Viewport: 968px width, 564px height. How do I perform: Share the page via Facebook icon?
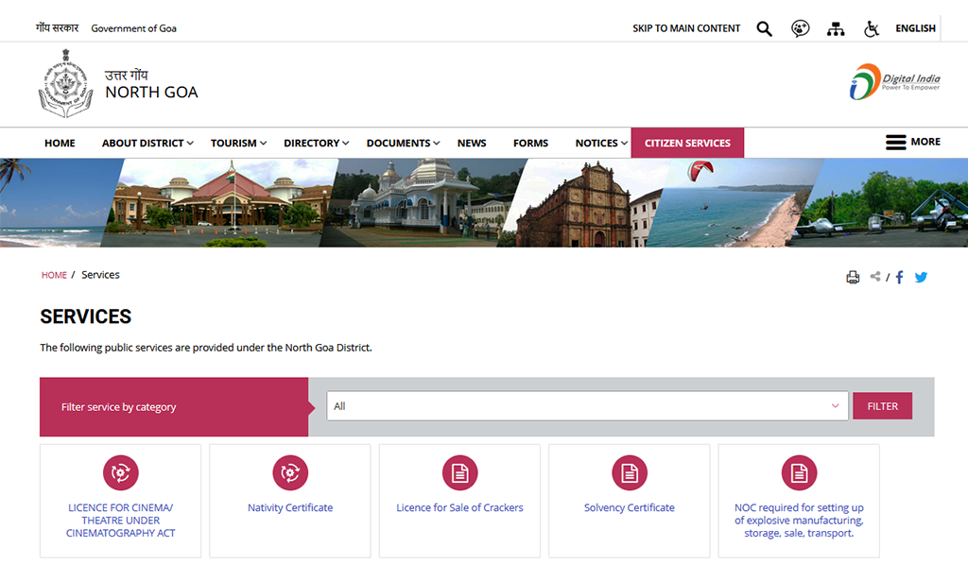point(899,277)
